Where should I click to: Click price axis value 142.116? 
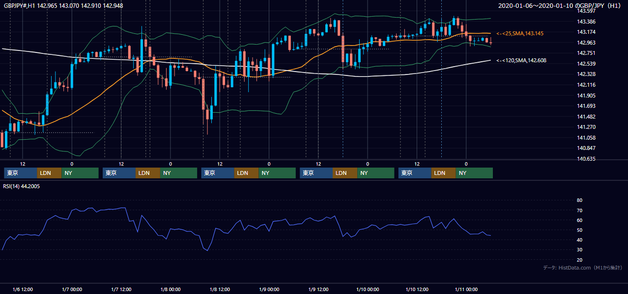(x=586, y=85)
